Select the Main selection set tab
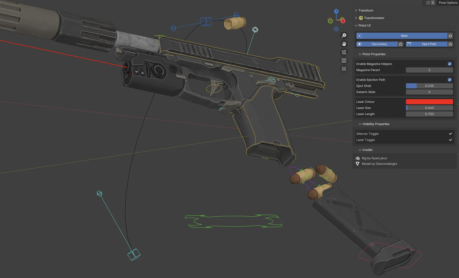This screenshot has height=278, width=459. (404, 36)
